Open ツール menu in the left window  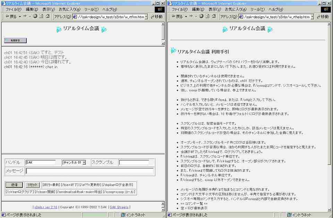[x=91, y=9]
